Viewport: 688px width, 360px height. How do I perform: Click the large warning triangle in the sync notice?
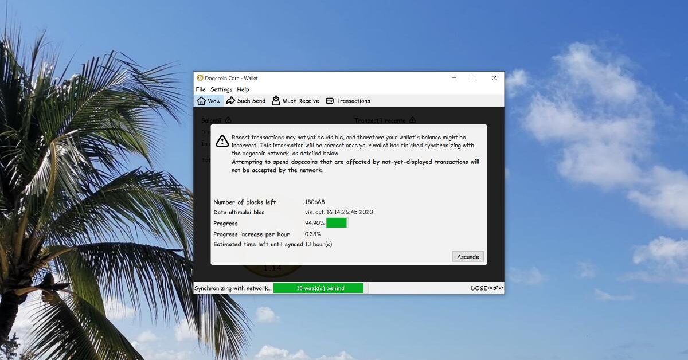[222, 141]
